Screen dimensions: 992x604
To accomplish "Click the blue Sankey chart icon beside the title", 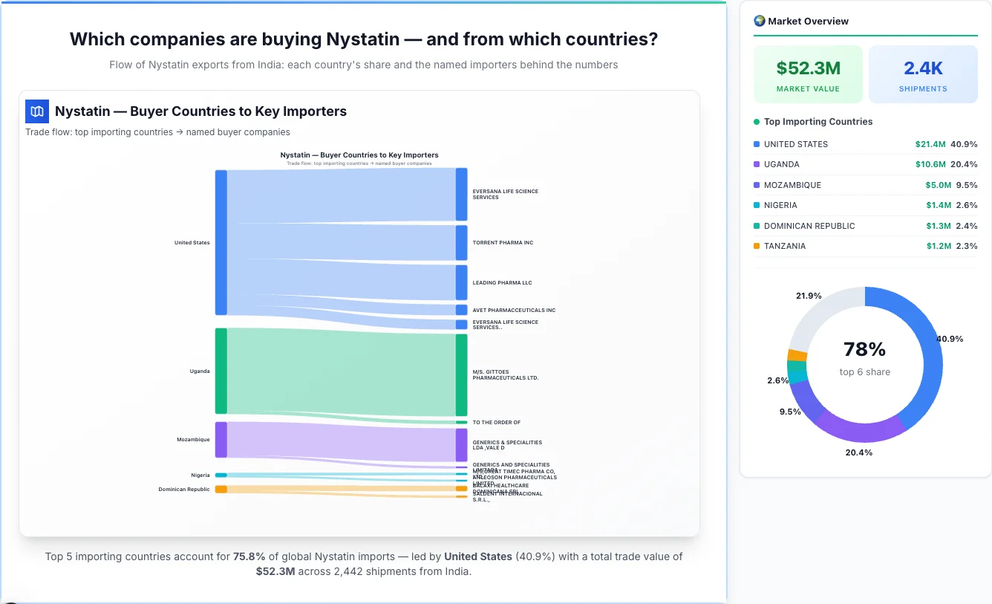I will click(x=36, y=111).
